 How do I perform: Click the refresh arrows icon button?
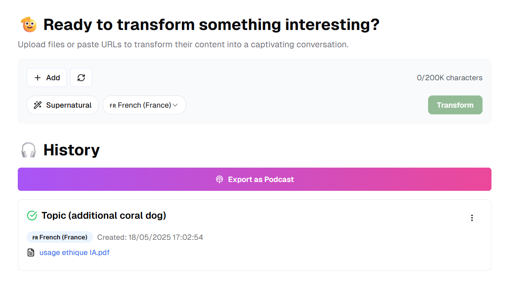click(x=81, y=78)
